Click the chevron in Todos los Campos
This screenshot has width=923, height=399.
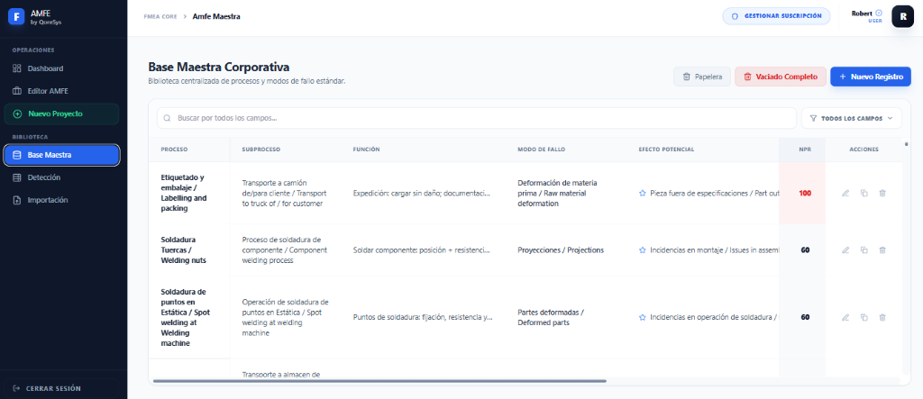coord(890,118)
